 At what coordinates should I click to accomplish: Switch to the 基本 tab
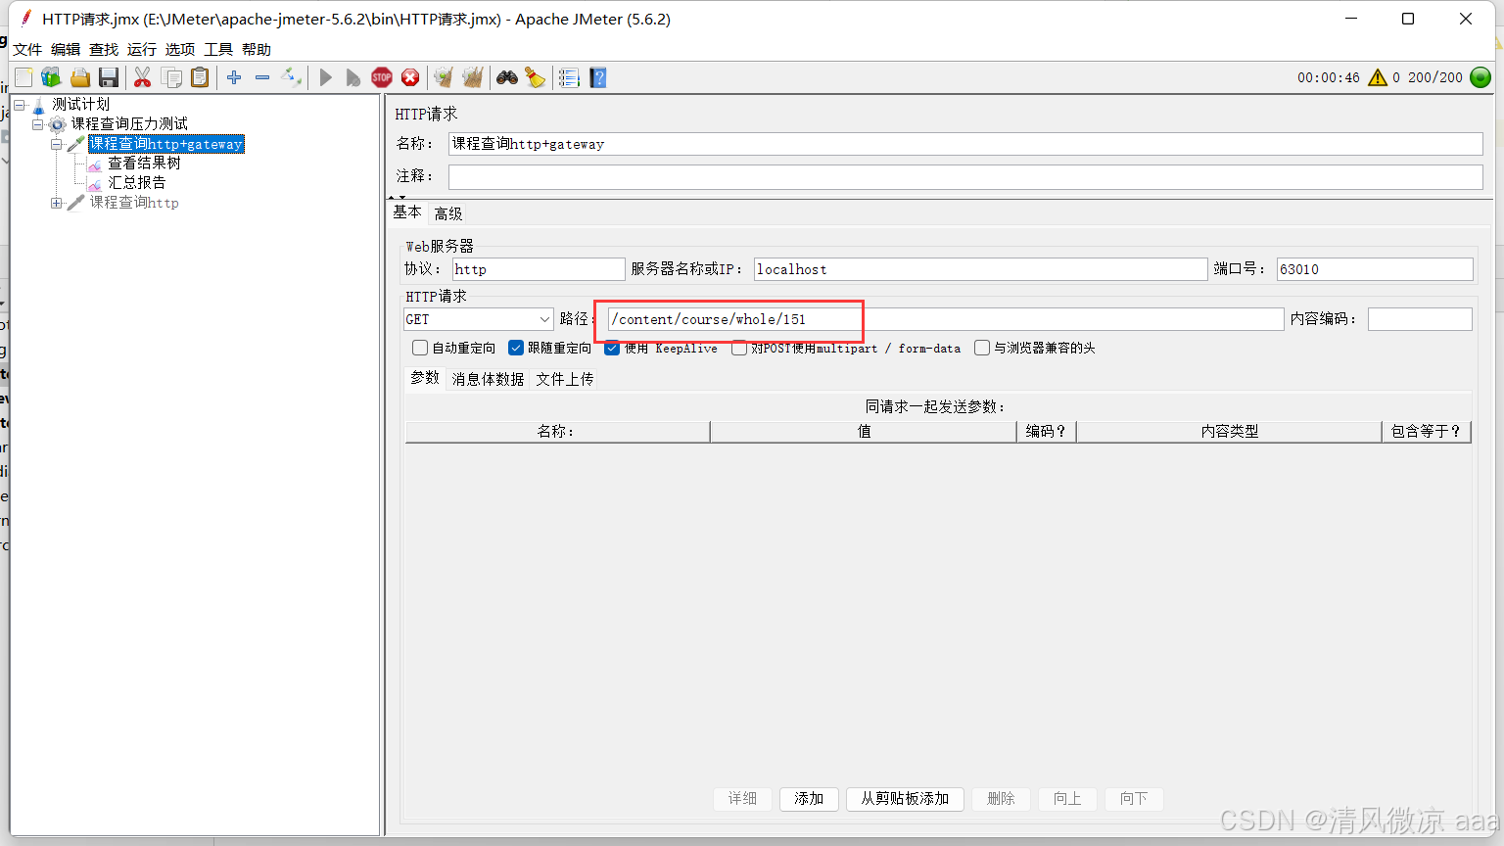pyautogui.click(x=407, y=212)
